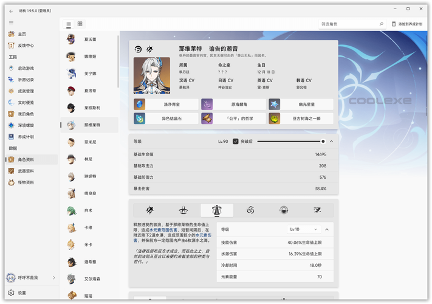Select 琳妮特 in character list
432x304 pixels.
[89, 176]
